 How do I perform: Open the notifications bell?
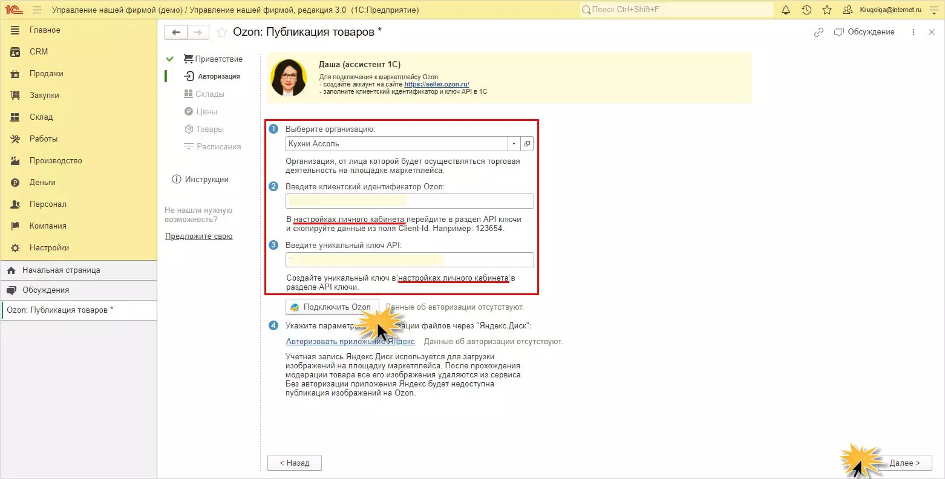click(786, 10)
